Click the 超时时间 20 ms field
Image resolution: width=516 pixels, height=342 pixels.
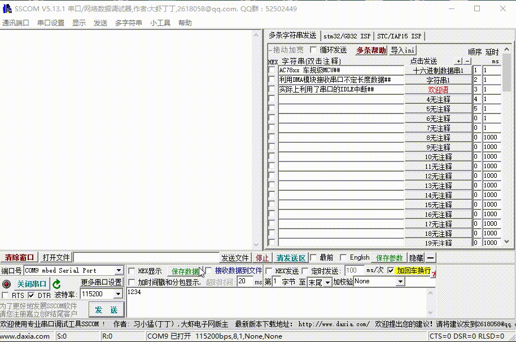245,282
